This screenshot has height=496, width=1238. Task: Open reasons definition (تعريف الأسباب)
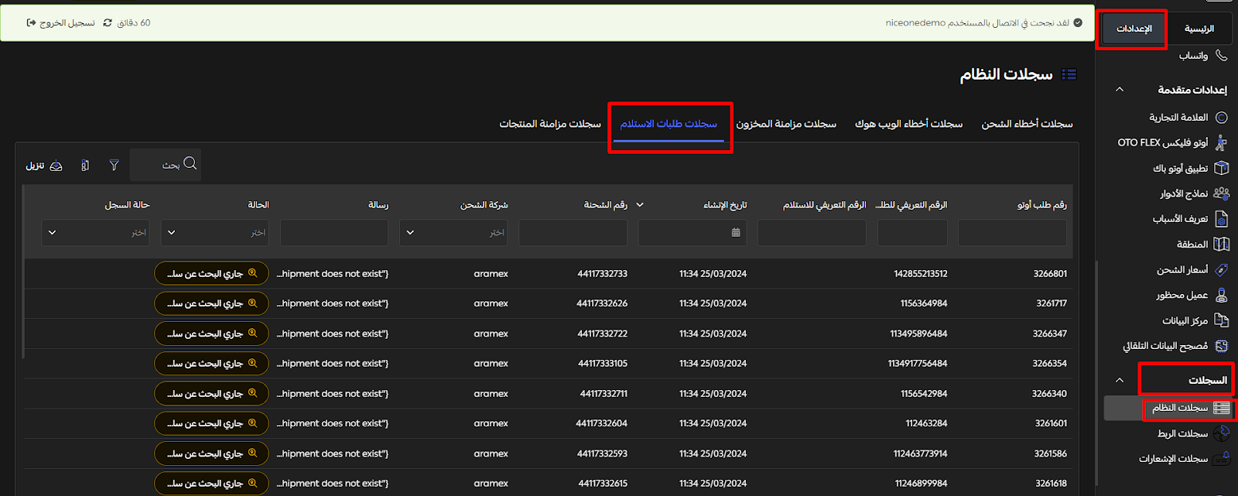pyautogui.click(x=1190, y=219)
